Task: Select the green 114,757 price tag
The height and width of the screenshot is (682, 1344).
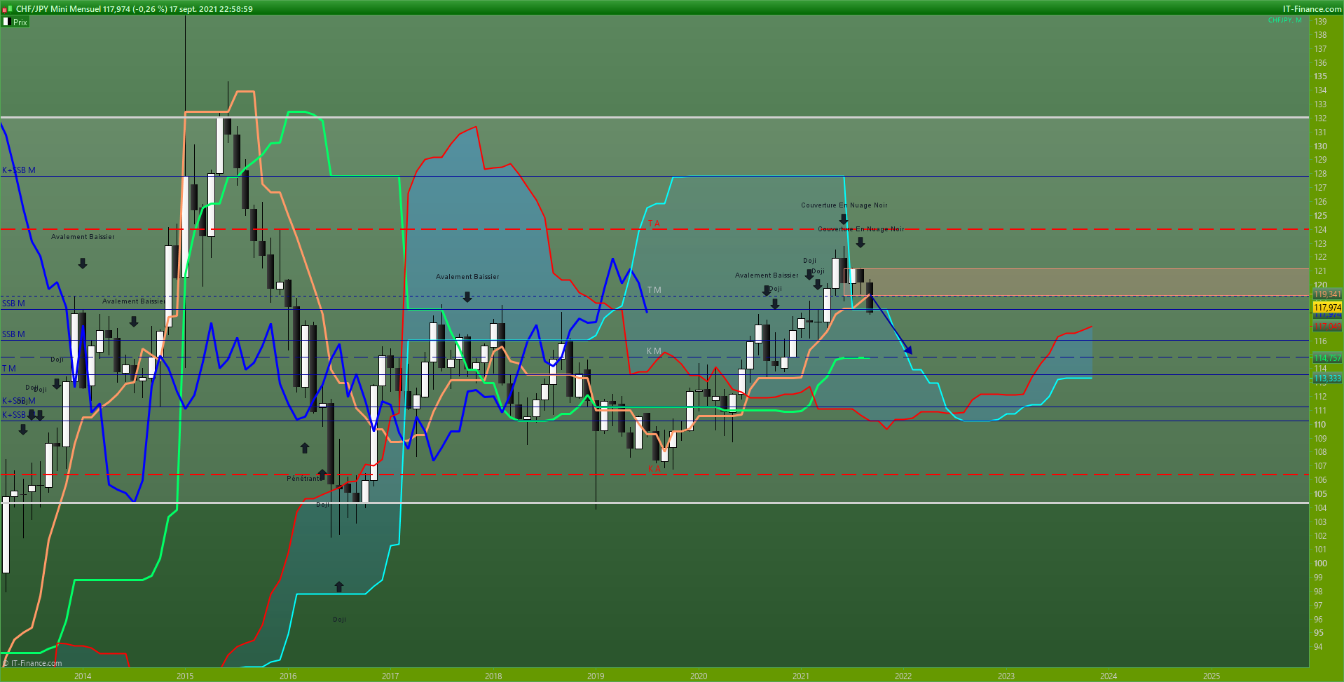Action: 1327,358
